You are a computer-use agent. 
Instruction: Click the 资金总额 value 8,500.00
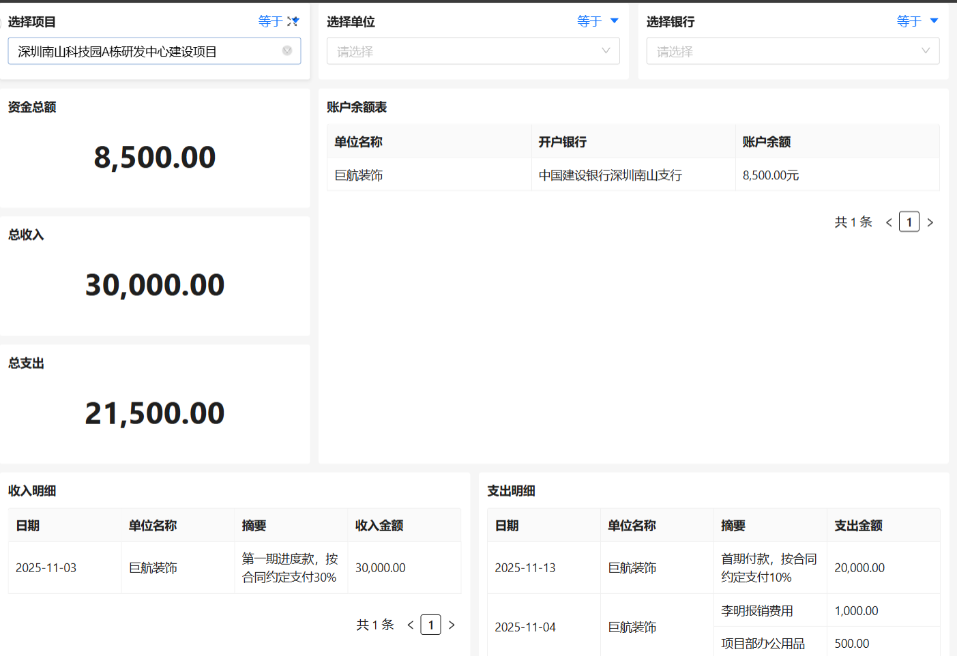point(155,158)
